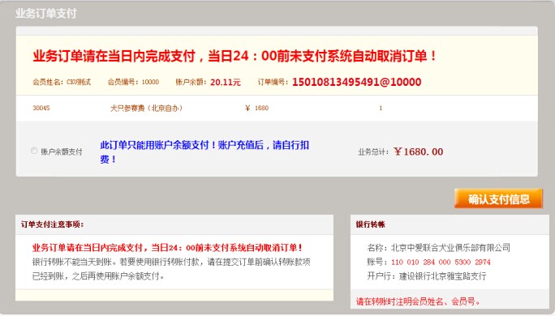Screen dimensions: 555x316
Task: Click the member number 10000 field
Action: click(150, 83)
